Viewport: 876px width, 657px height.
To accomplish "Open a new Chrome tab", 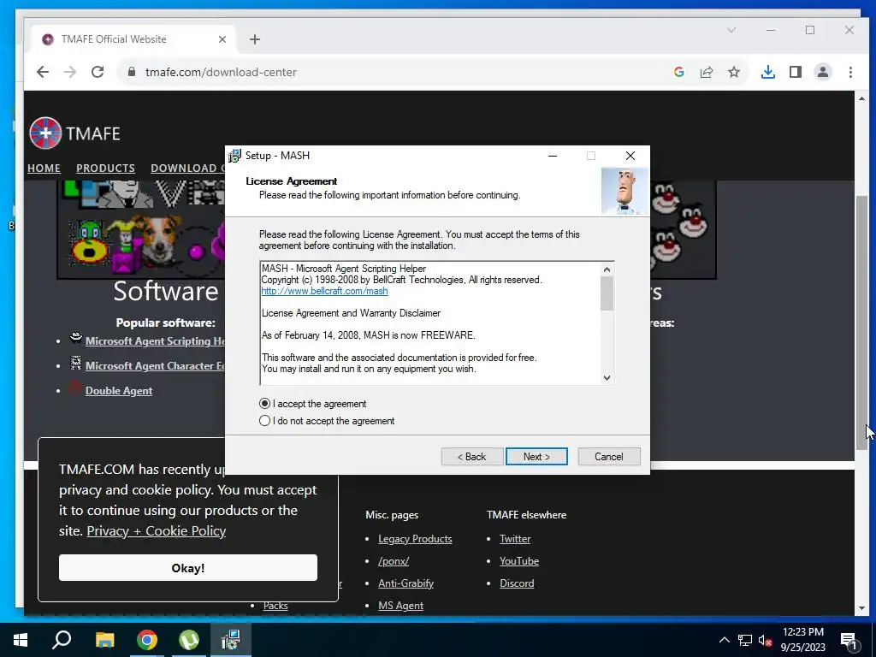I will pos(255,39).
